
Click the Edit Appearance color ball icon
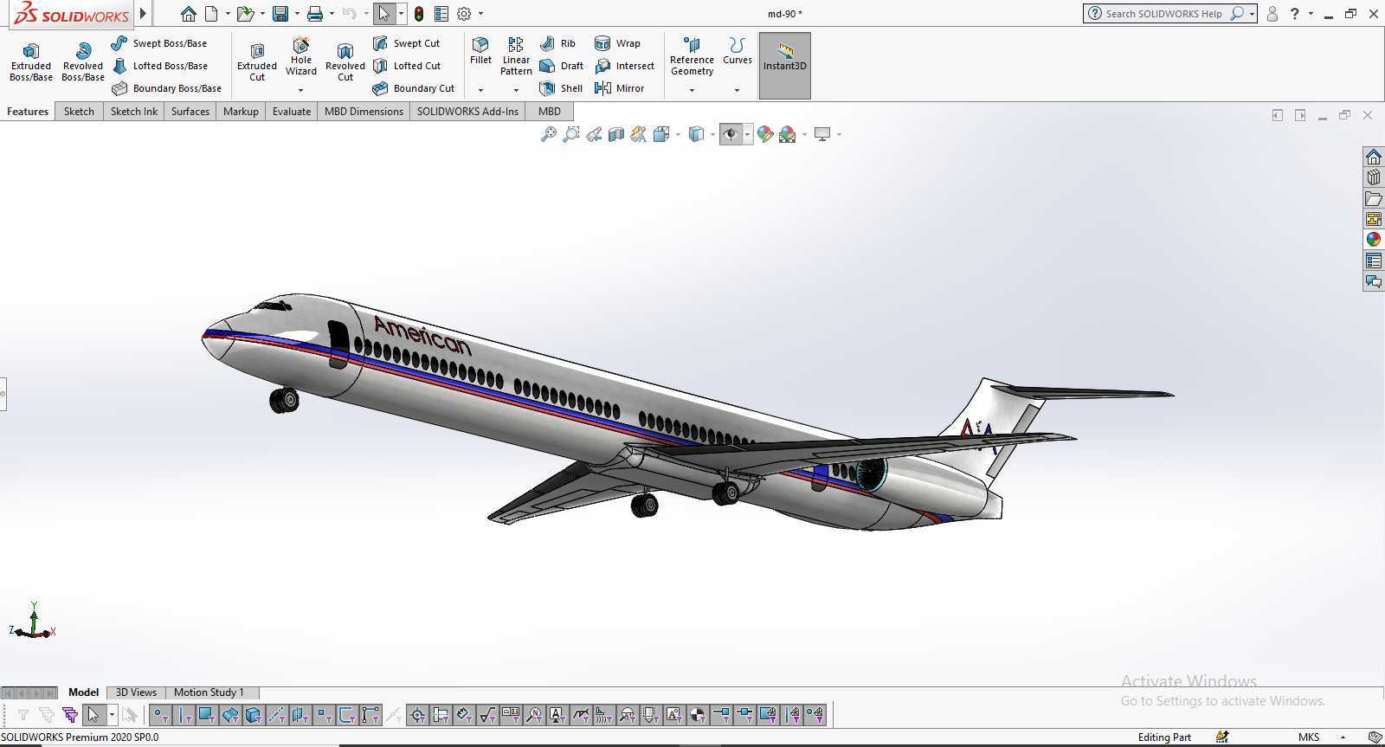point(764,134)
